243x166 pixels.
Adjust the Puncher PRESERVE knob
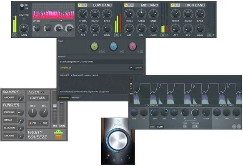coord(20,112)
